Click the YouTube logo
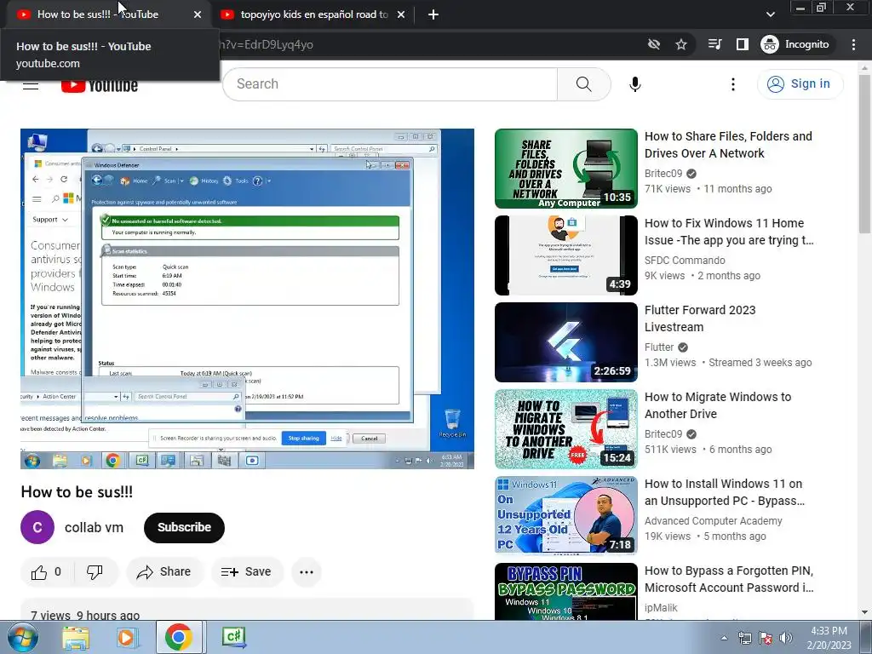 [100, 86]
